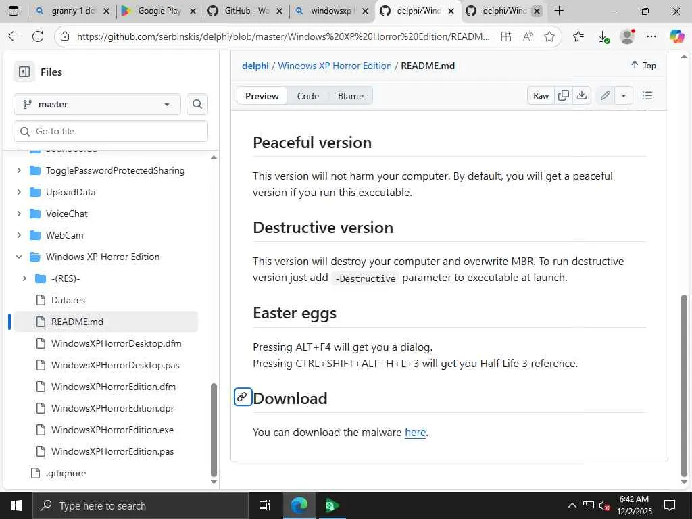Collapse the Windows XP Horror Edition folder
The height and width of the screenshot is (519, 692).
pos(19,257)
